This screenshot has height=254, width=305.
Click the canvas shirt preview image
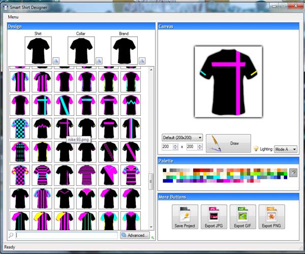tap(228, 82)
